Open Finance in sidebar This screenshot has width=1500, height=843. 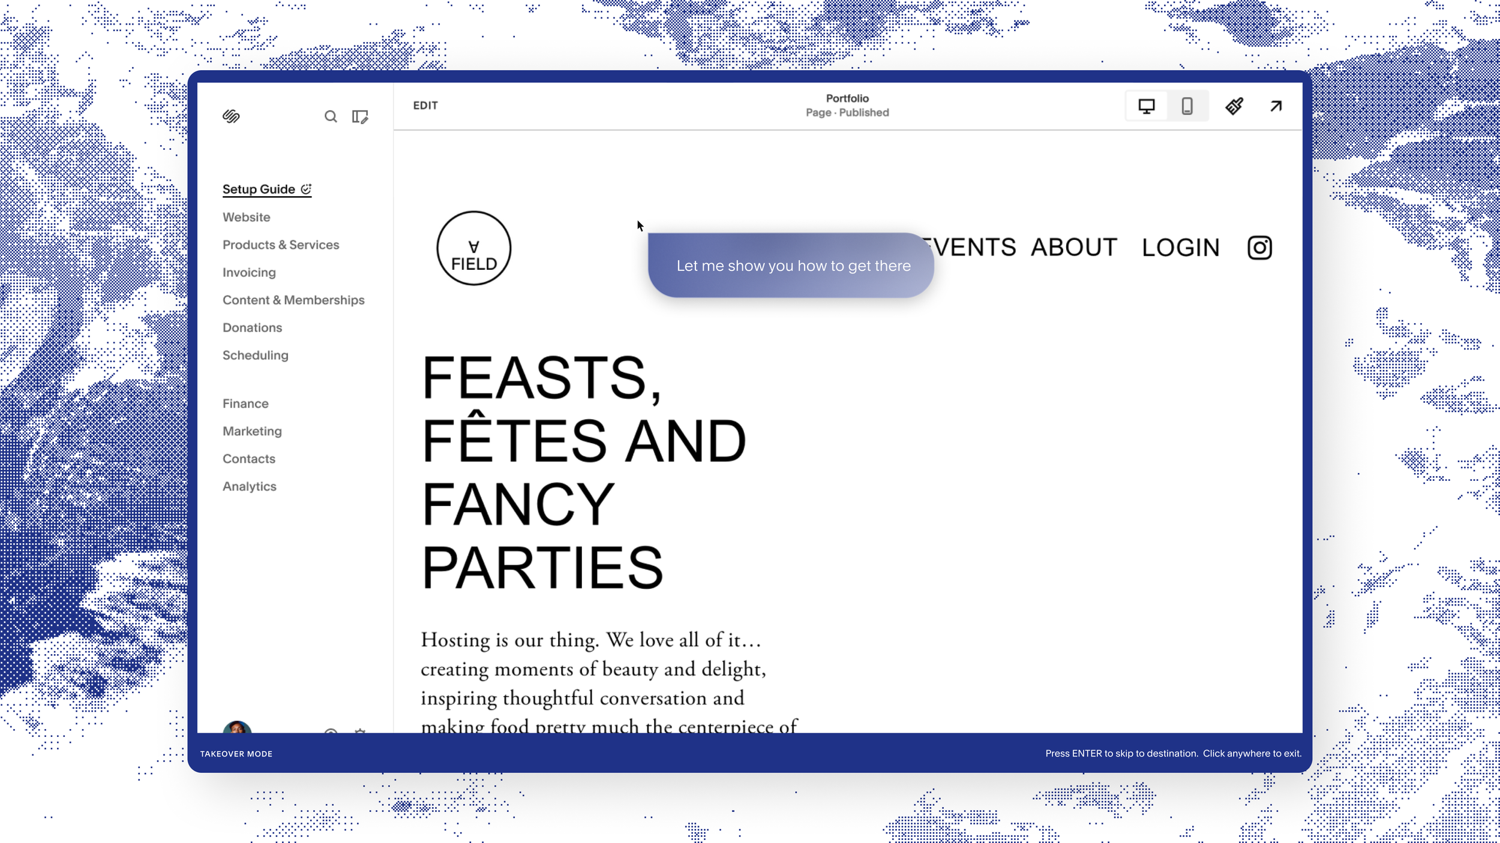(245, 404)
